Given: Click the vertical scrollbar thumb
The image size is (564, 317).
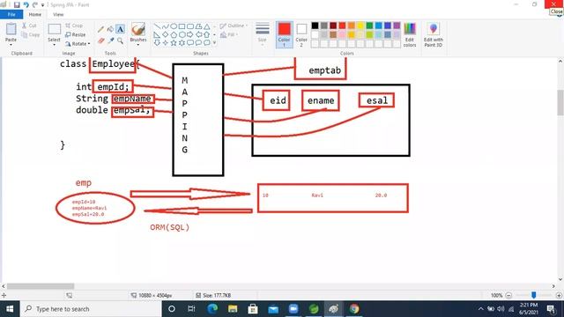Looking at the screenshot, I should 560,102.
